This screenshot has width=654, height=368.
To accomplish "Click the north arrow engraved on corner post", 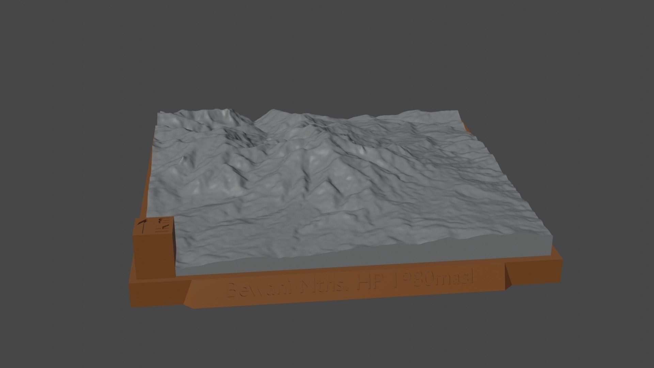I will point(143,226).
